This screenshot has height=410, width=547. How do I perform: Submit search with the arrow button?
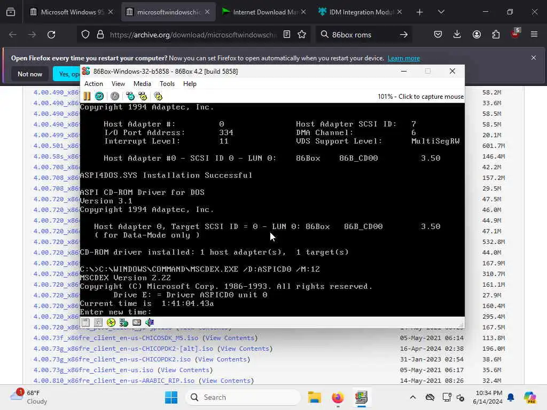pyautogui.click(x=404, y=35)
